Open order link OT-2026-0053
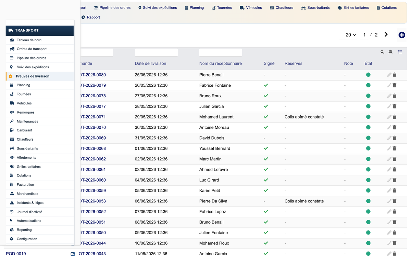The width and height of the screenshot is (411, 256). (92, 201)
